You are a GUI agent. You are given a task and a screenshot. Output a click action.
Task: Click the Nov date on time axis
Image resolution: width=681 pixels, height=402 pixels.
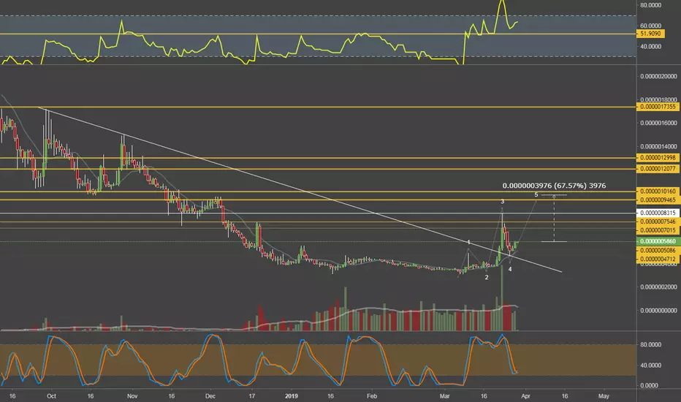pyautogui.click(x=132, y=396)
